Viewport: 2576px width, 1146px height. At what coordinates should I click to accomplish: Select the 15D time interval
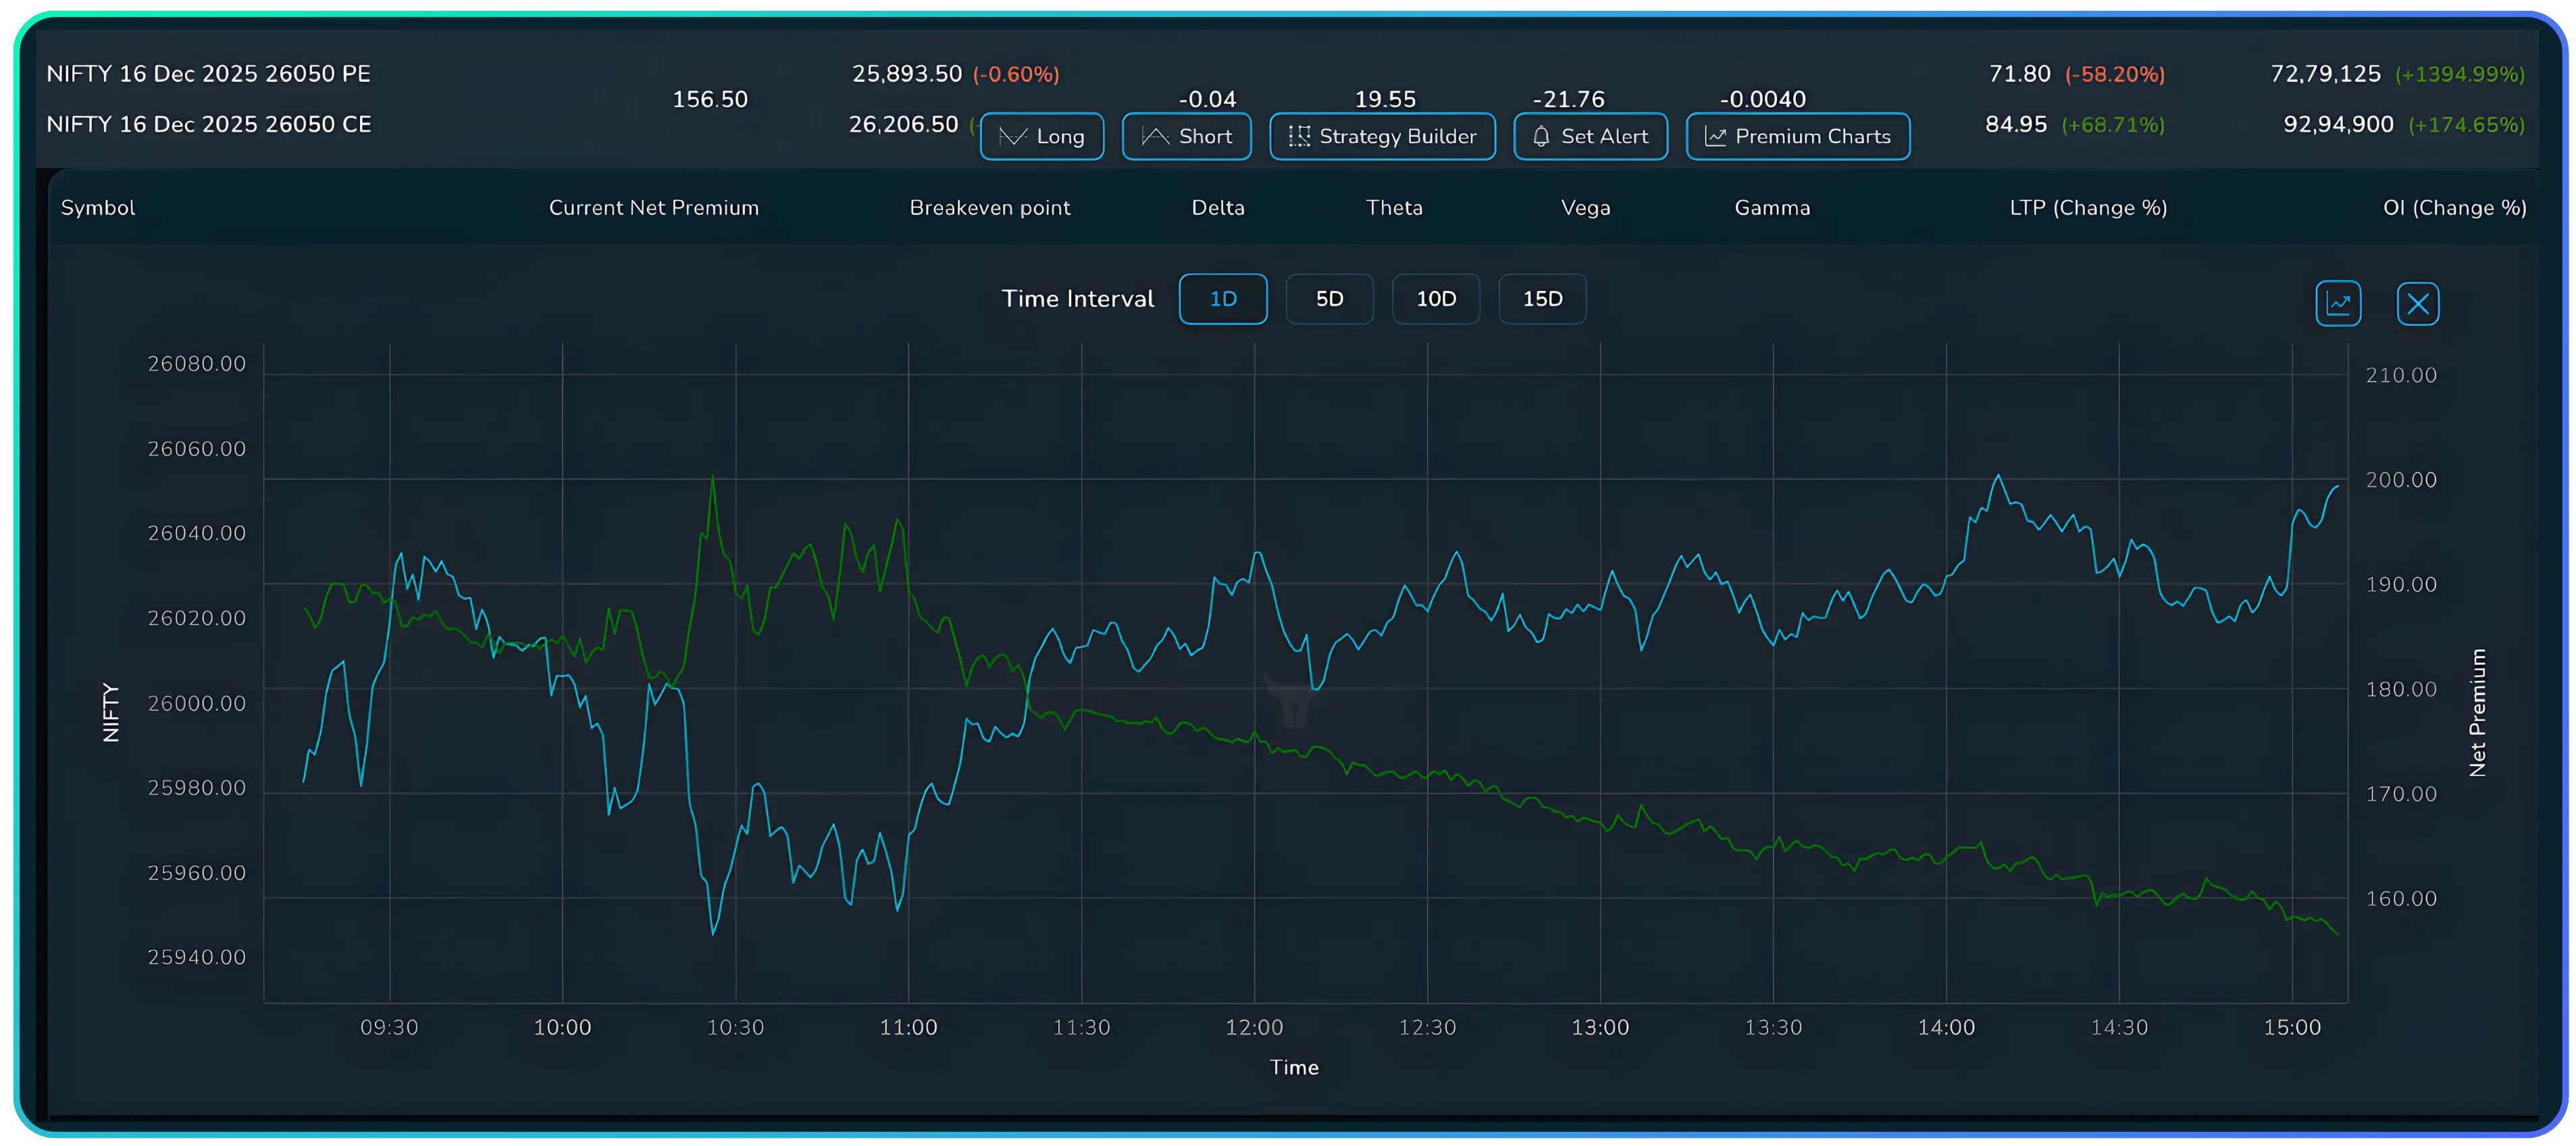pyautogui.click(x=1542, y=299)
